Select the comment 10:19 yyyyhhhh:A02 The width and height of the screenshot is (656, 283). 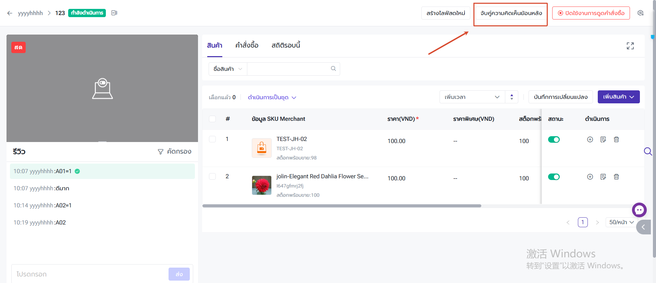click(x=102, y=222)
